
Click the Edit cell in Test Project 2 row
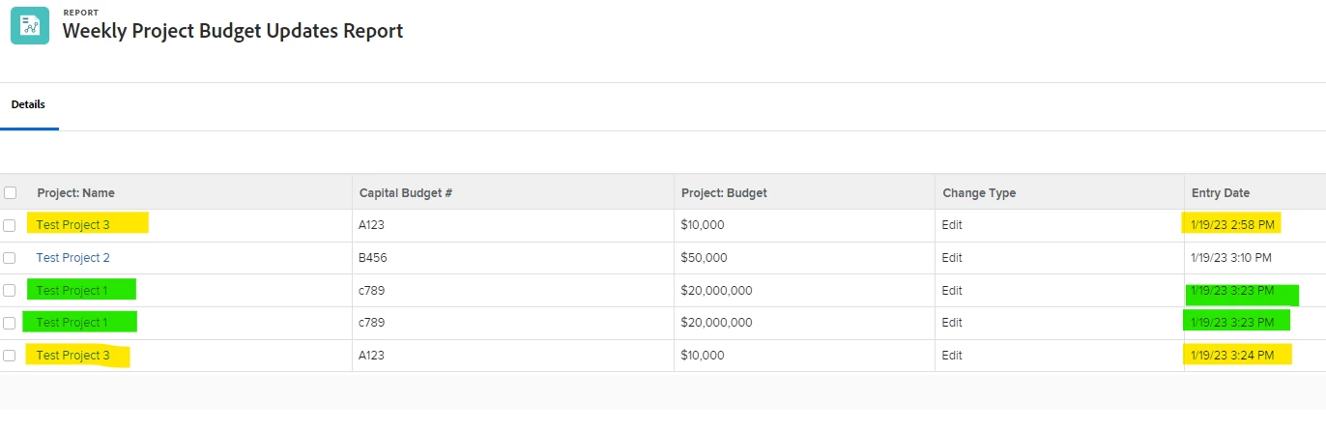(952, 258)
